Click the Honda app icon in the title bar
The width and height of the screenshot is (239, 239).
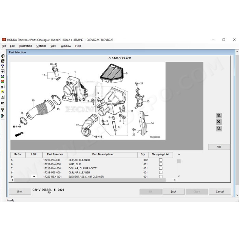point(4,40)
